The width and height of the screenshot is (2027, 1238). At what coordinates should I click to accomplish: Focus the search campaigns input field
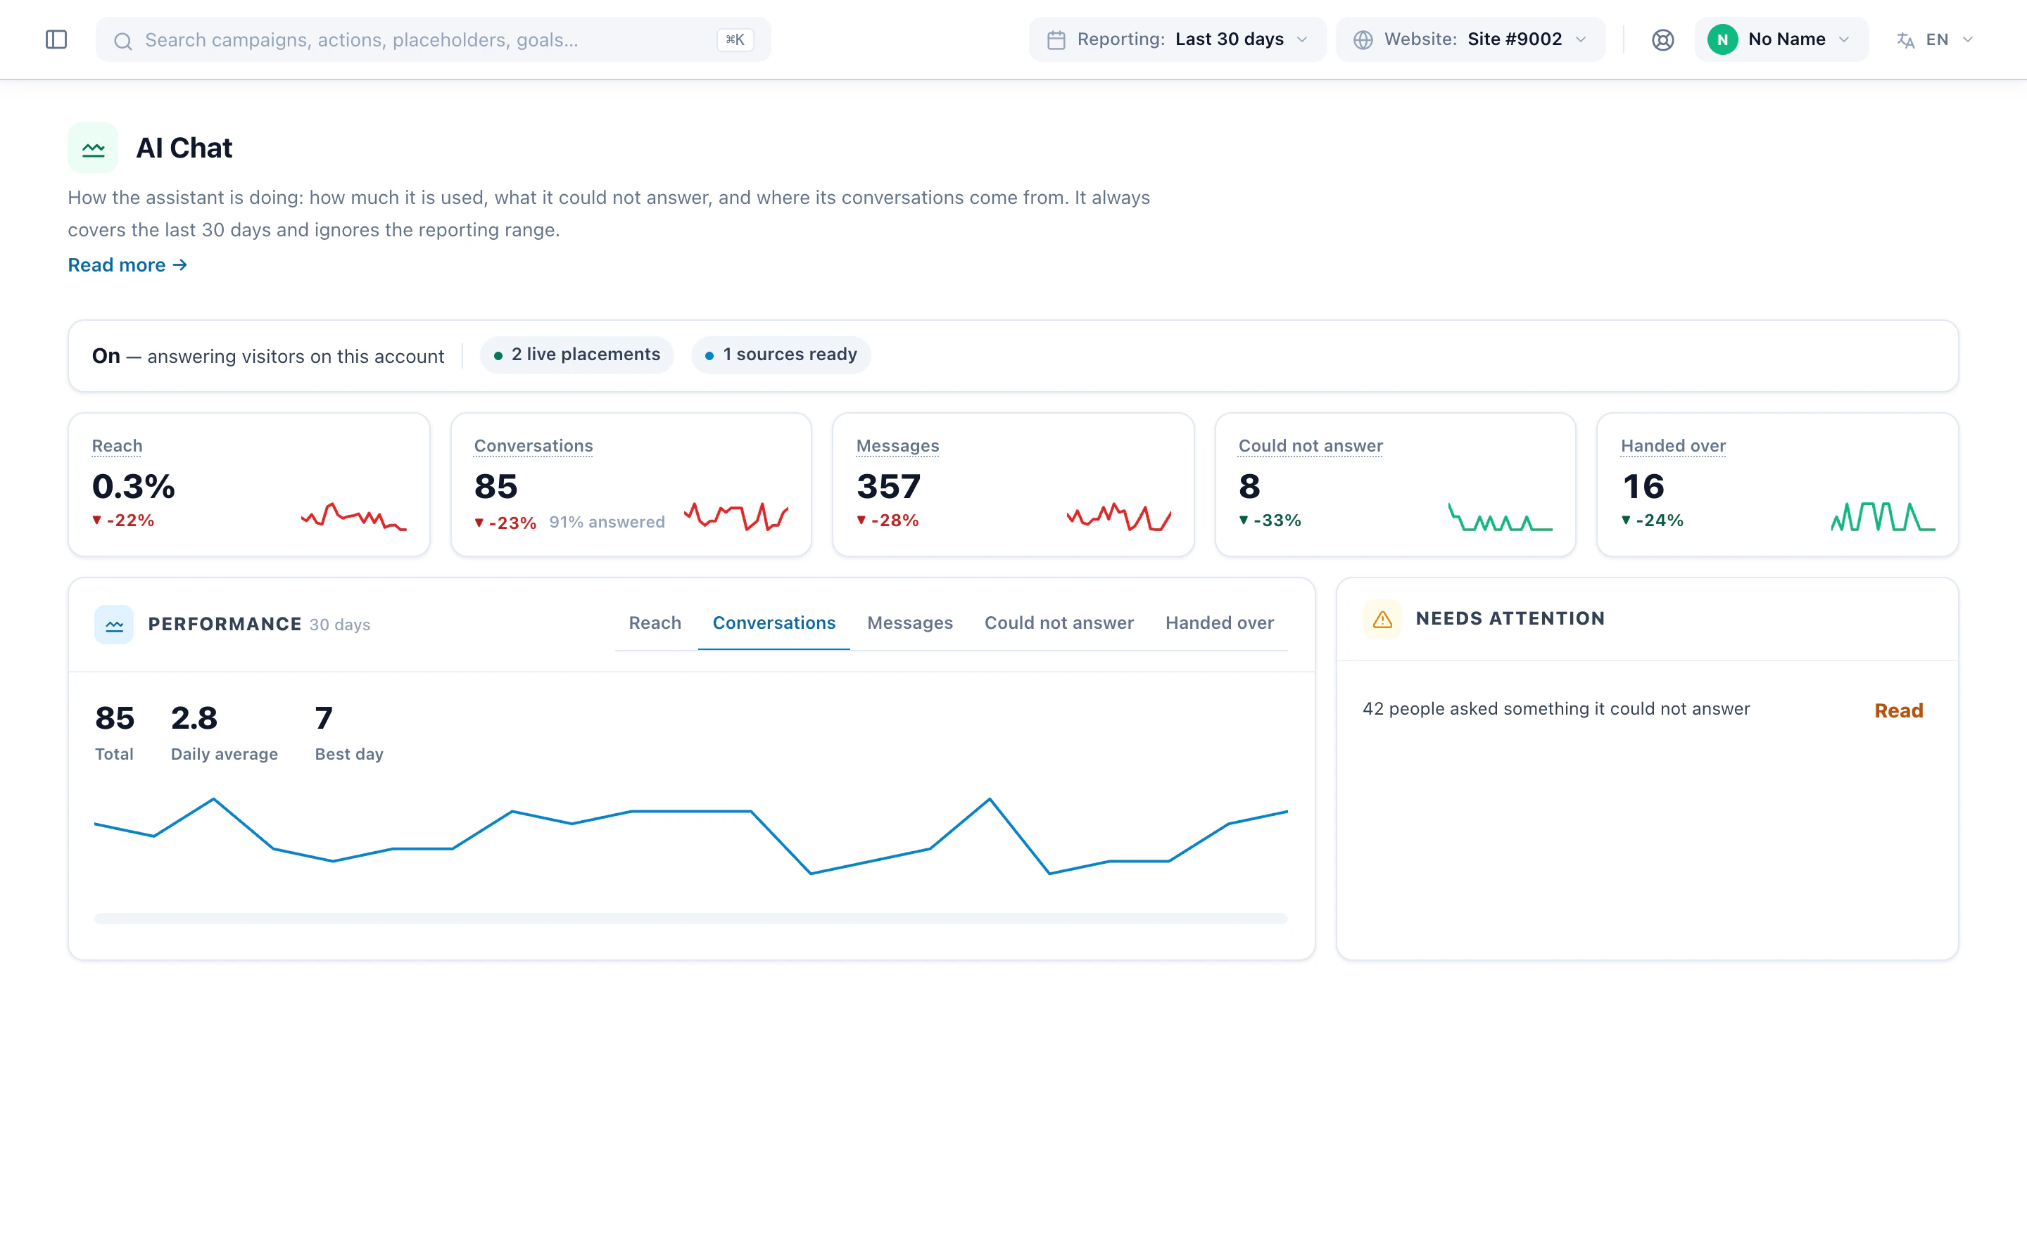[433, 39]
